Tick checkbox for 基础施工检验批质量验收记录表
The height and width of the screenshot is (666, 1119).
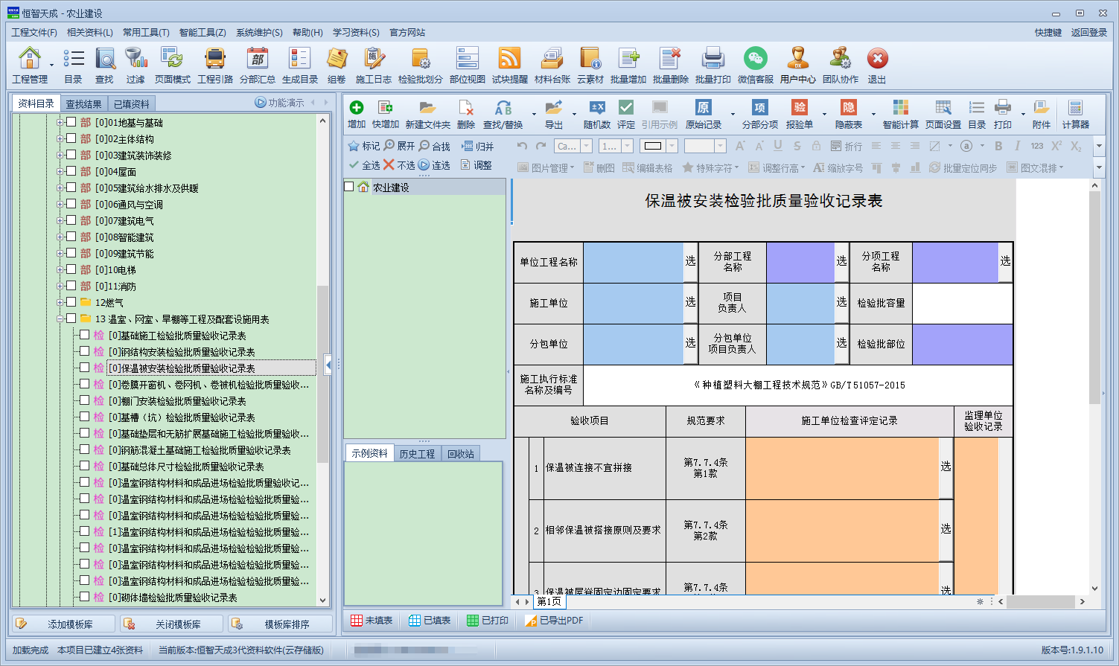coord(85,336)
